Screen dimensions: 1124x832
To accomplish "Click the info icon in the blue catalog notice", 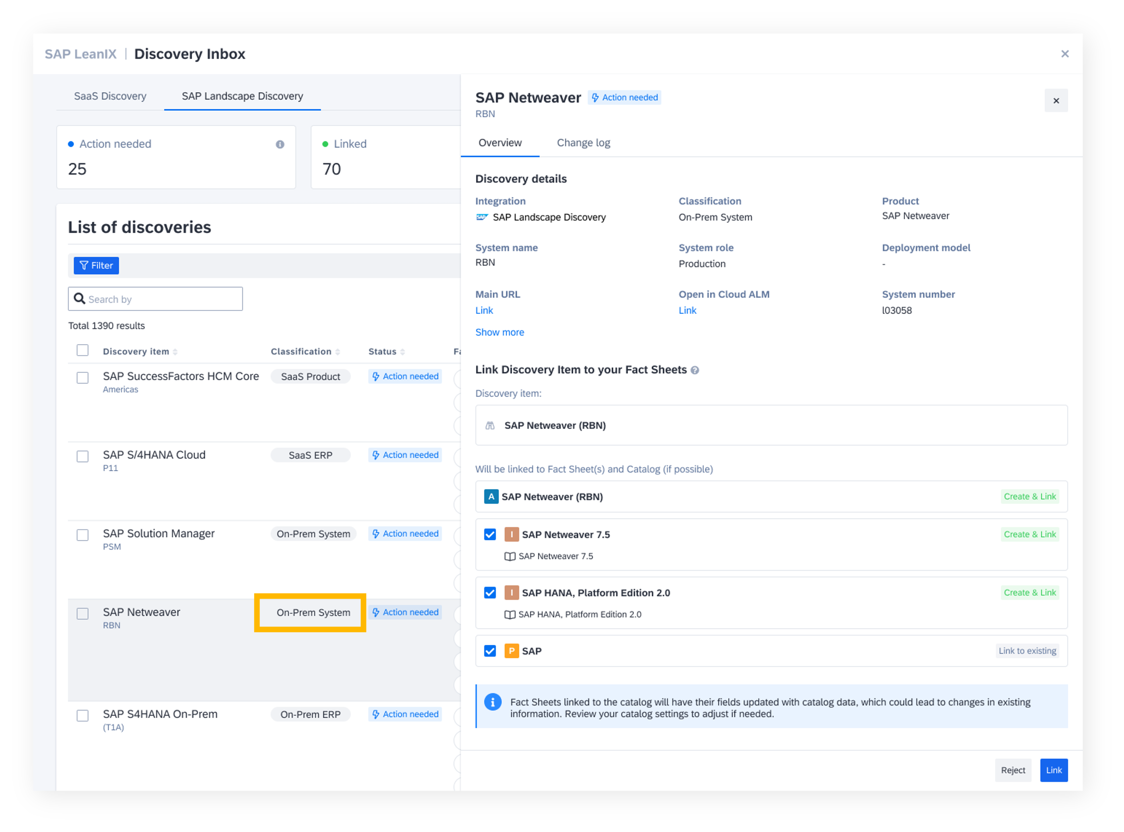I will (x=493, y=702).
